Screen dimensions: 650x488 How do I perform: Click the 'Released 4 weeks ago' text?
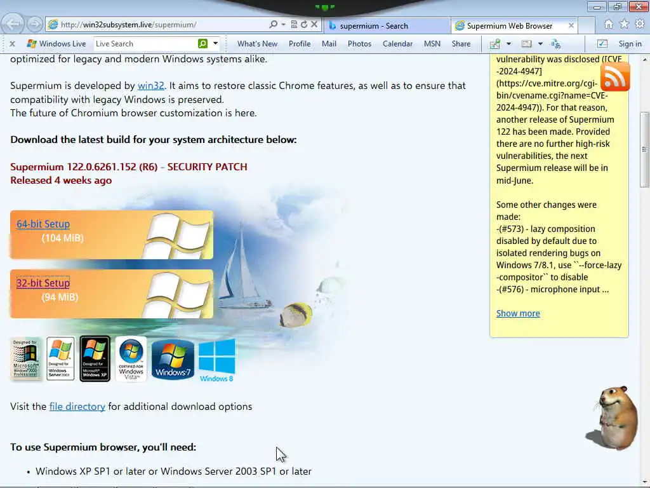61,180
